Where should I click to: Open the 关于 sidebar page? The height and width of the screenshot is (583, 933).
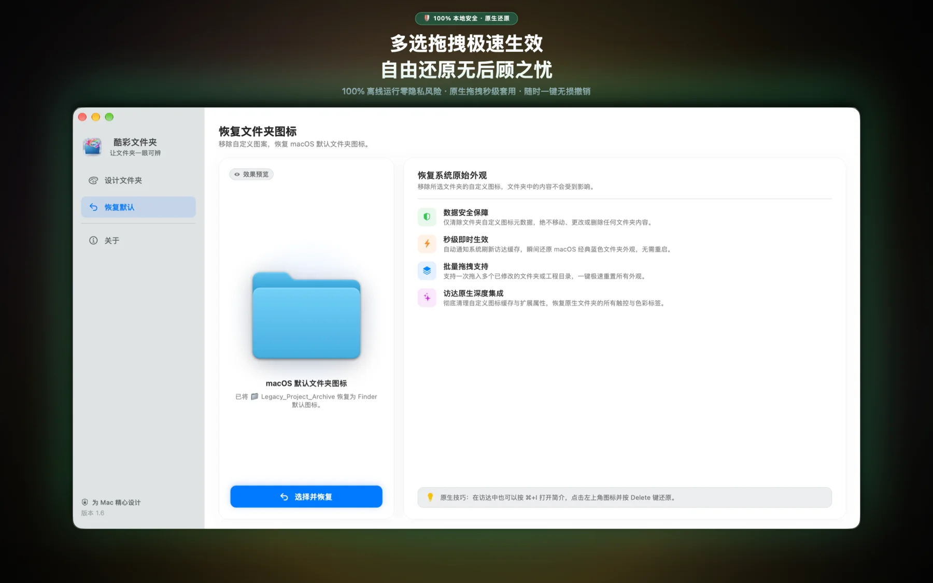tap(138, 240)
